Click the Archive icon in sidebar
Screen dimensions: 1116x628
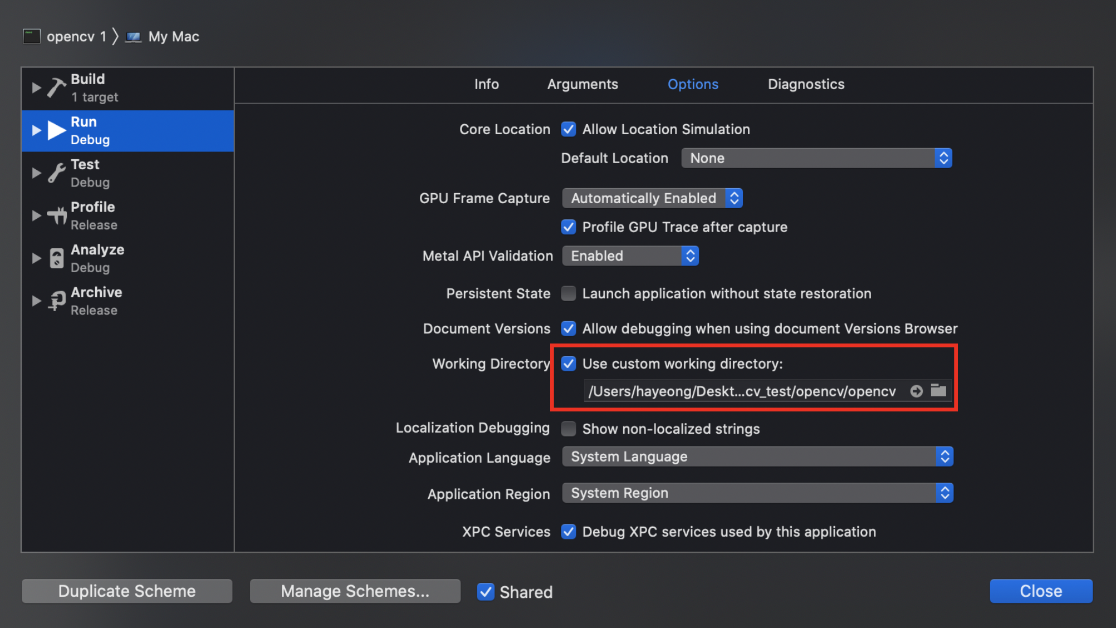point(56,301)
